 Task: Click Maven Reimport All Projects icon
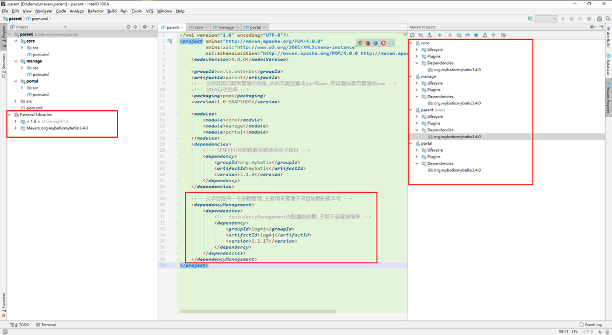412,35
